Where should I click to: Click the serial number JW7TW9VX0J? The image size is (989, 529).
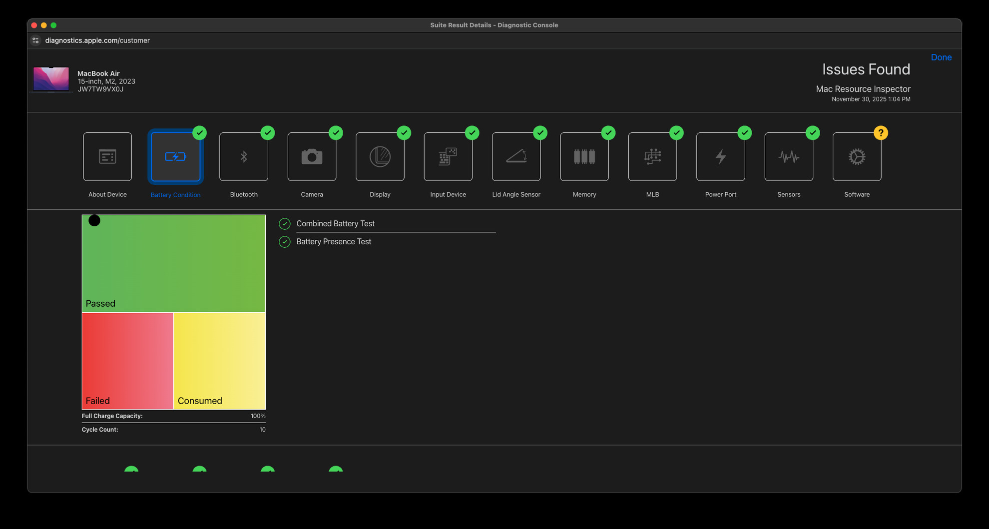pyautogui.click(x=100, y=89)
